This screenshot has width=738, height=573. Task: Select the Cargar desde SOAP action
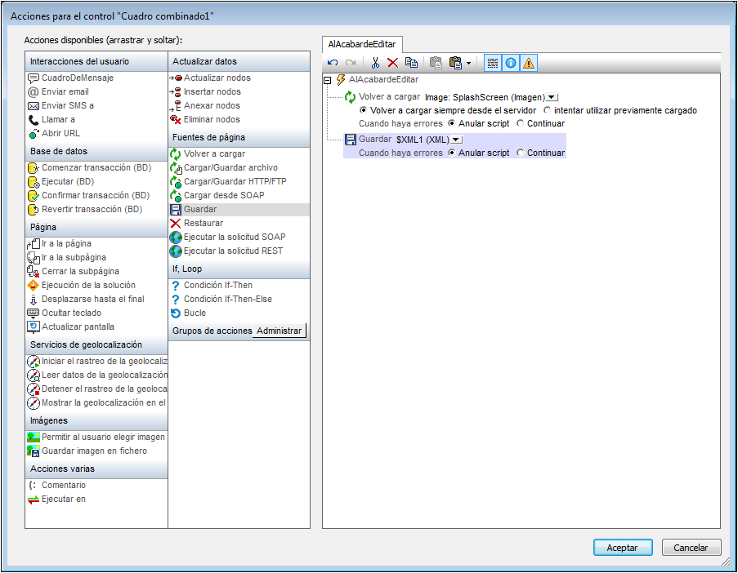(x=217, y=196)
